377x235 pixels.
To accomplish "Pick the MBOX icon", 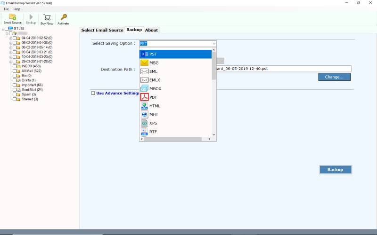I will coord(144,89).
